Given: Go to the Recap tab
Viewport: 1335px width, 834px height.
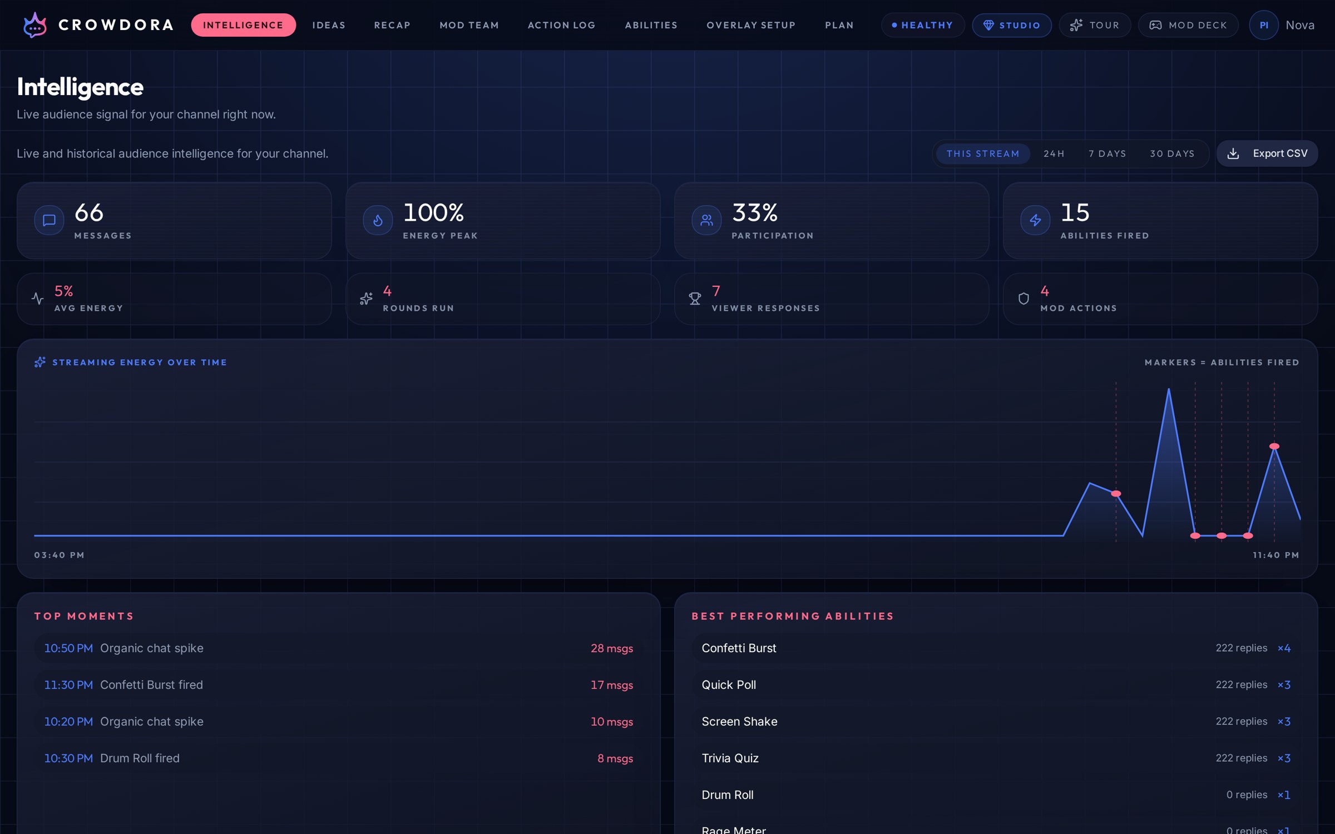Looking at the screenshot, I should click(392, 25).
